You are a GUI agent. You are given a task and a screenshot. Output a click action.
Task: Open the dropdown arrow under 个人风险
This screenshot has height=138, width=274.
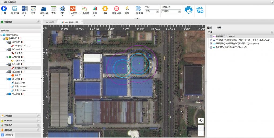(x=73, y=16)
